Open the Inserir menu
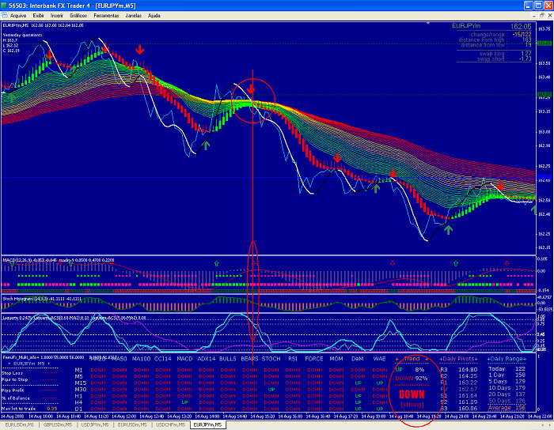 [56, 16]
